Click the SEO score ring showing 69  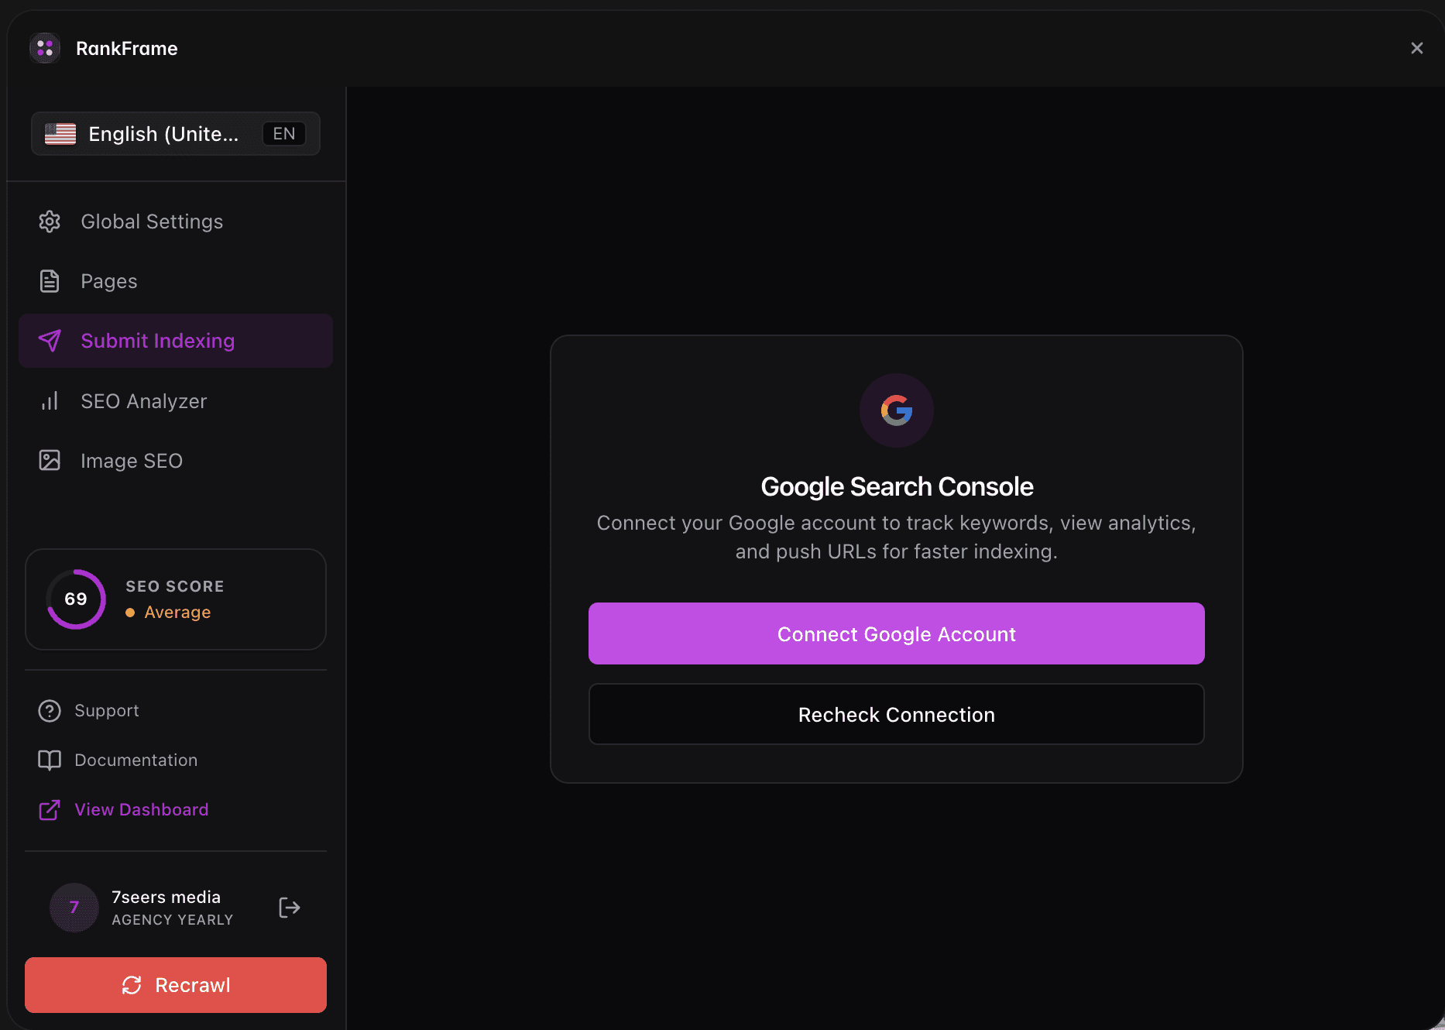76,599
